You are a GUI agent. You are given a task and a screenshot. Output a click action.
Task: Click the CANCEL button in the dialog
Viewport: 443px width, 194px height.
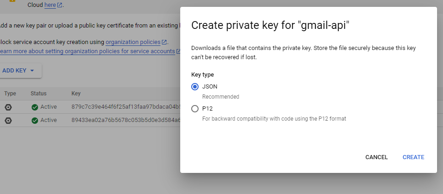click(x=377, y=157)
